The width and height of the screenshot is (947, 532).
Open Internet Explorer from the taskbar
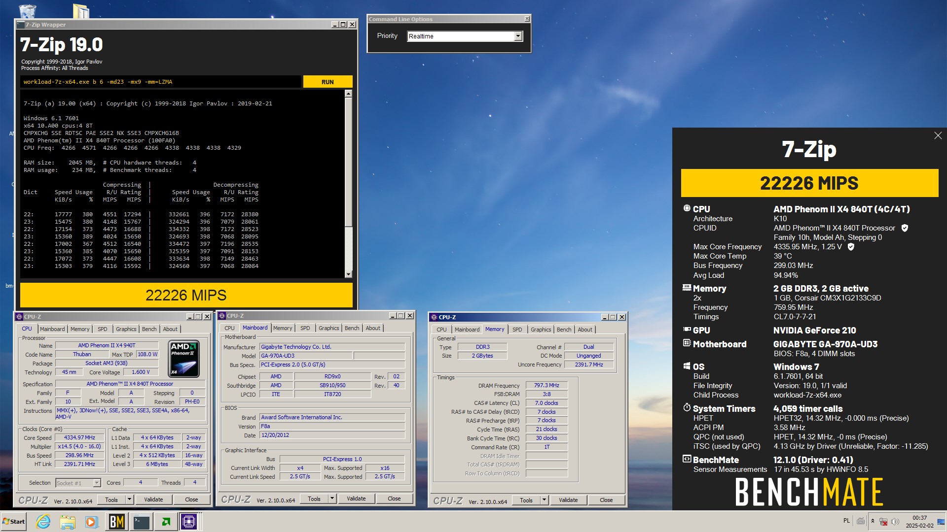point(43,521)
